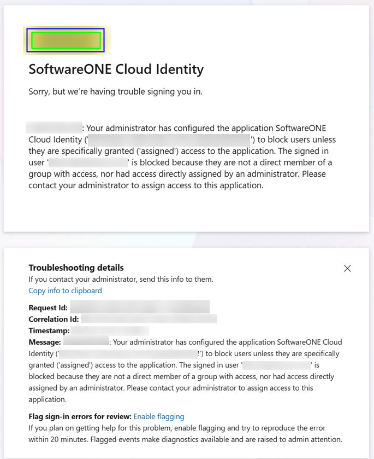374x459 pixels.
Task: Click the Timestamp label
Action: click(49, 330)
